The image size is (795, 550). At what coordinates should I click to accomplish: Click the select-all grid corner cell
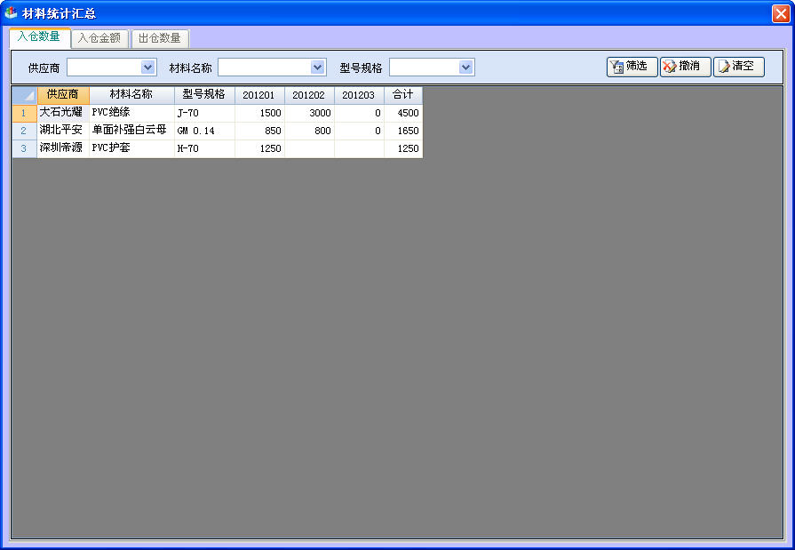click(x=24, y=95)
